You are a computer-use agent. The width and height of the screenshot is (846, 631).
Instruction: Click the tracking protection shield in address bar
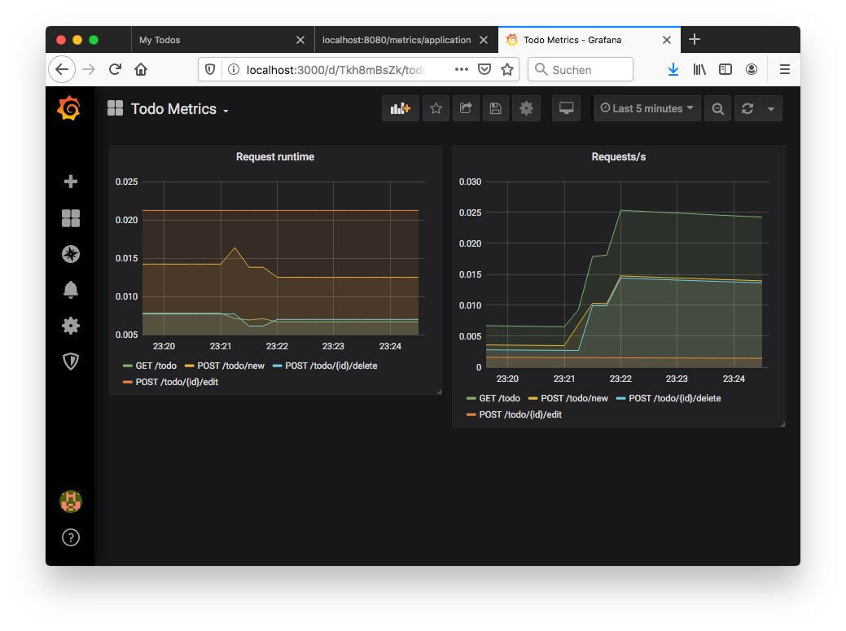point(210,69)
